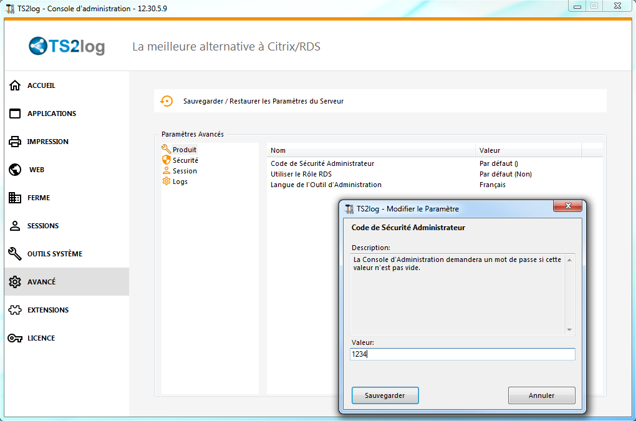
Task: Click the Sécurité shield icon in tree
Action: 166,160
